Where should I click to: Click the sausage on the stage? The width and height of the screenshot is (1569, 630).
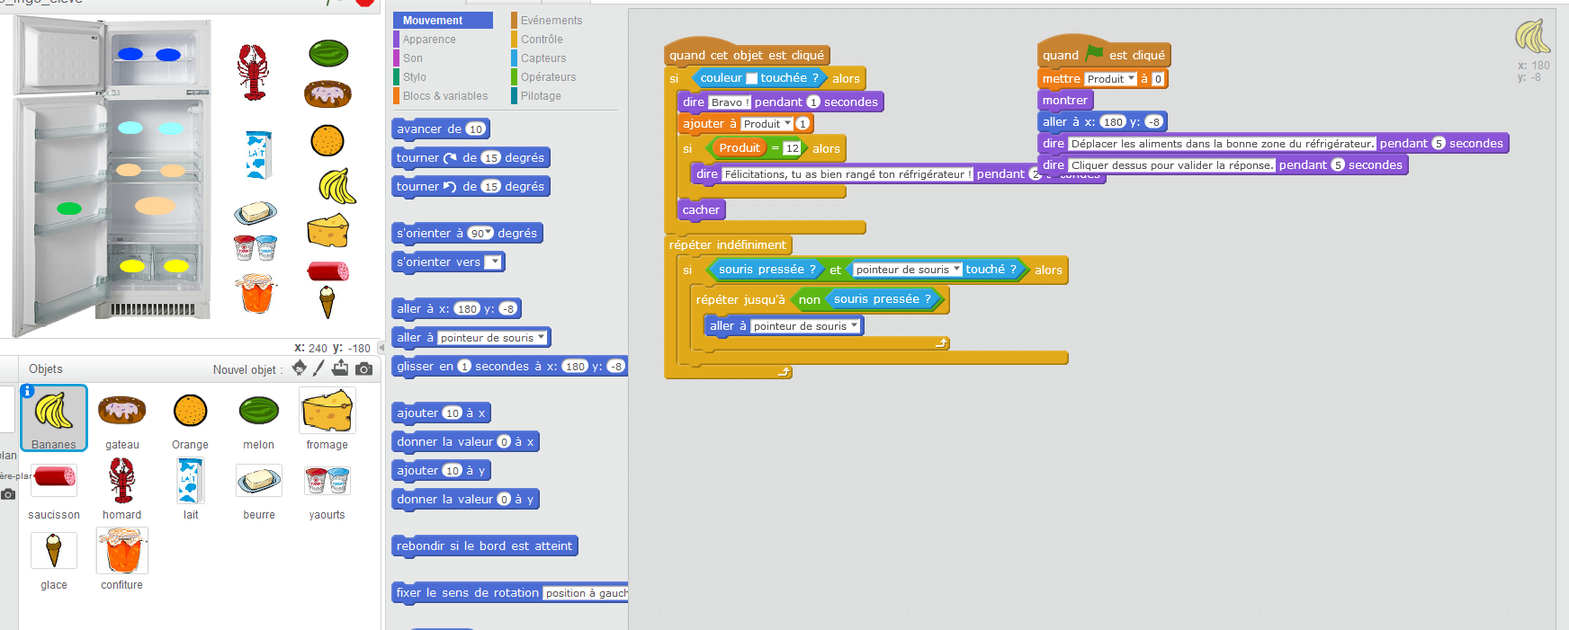pos(328,271)
